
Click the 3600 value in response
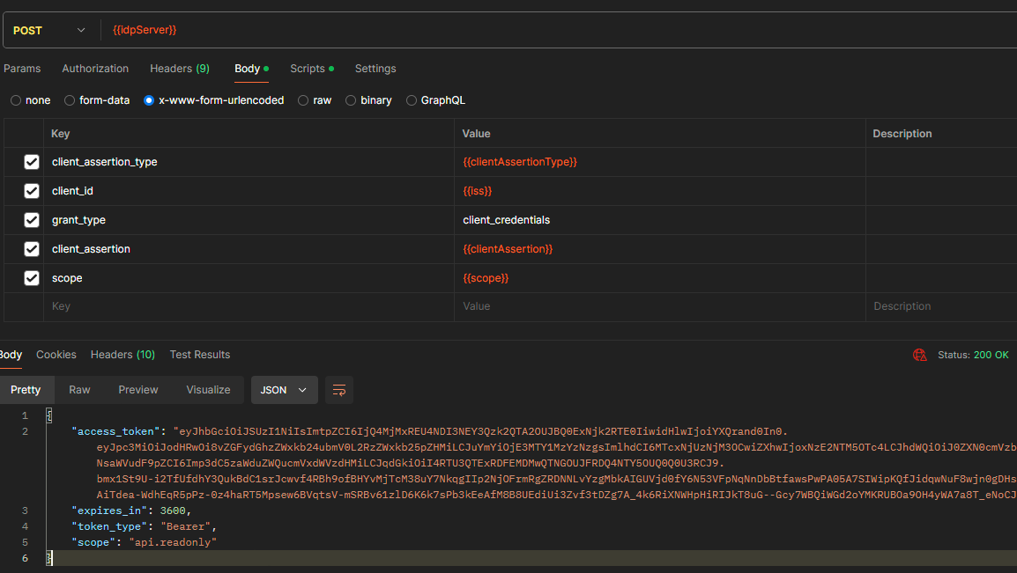point(173,511)
